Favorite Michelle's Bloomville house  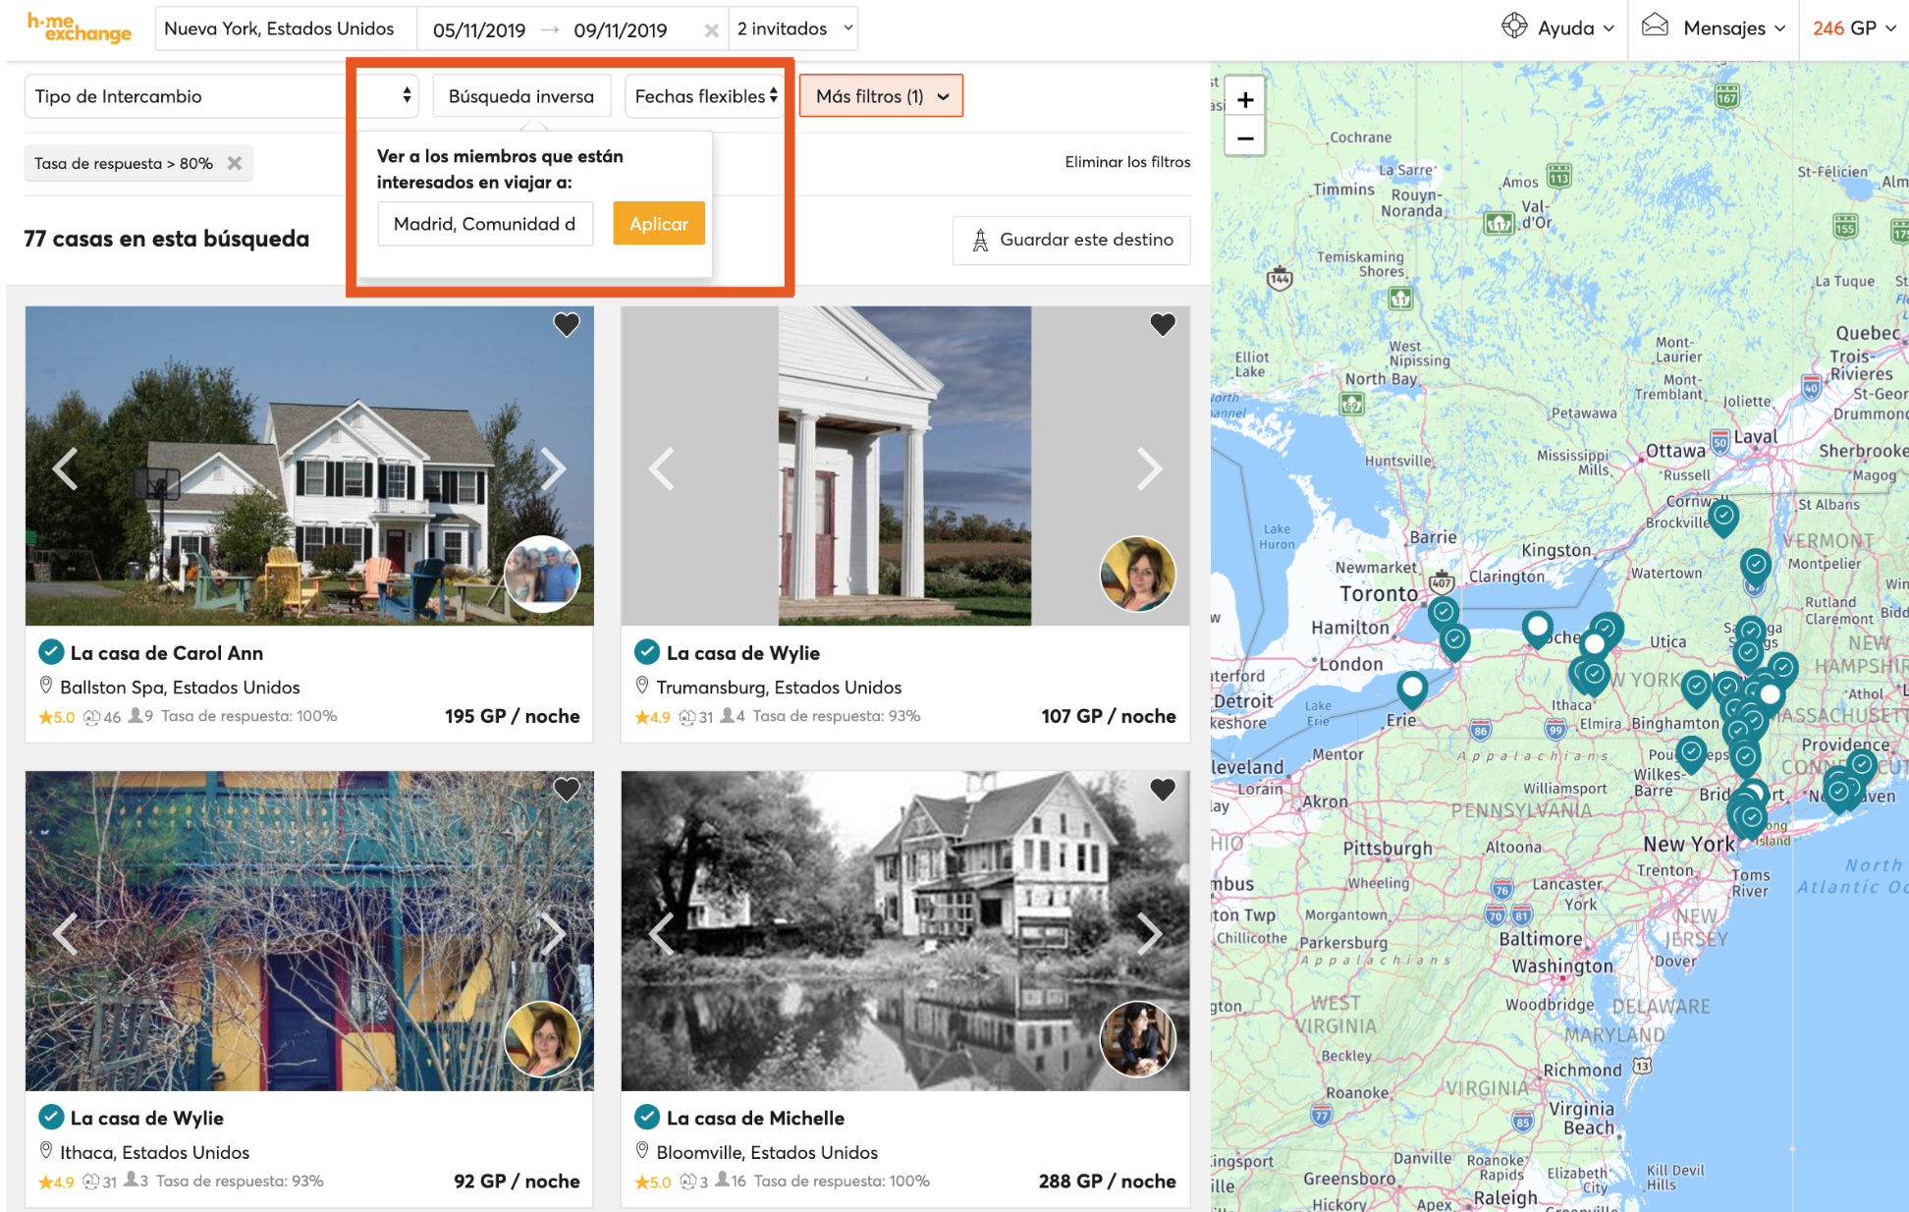[x=1163, y=789]
